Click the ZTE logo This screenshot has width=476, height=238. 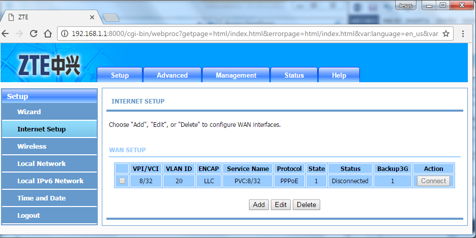[x=49, y=65]
